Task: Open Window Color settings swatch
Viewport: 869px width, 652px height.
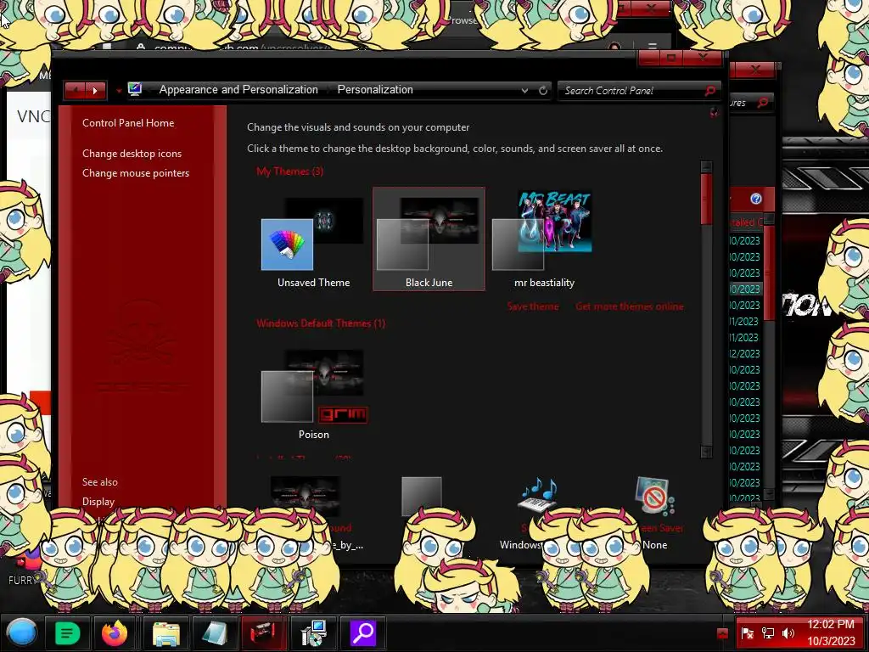Action: tap(422, 495)
